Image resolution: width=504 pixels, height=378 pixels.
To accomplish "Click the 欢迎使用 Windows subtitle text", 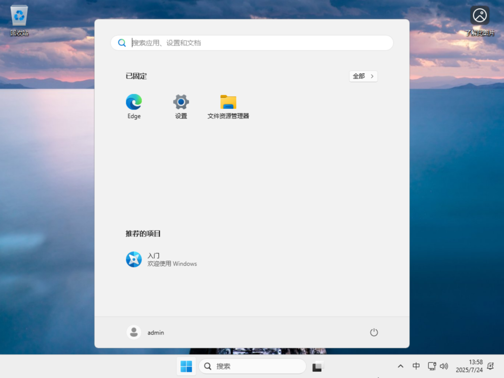I will [172, 264].
